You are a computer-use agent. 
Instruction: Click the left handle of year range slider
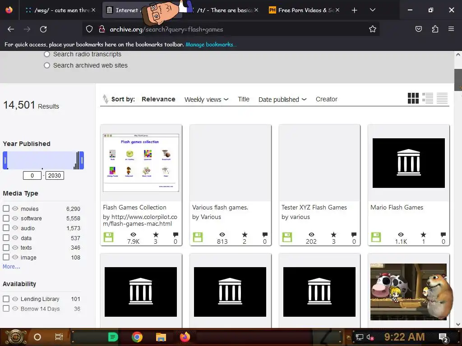[5, 160]
